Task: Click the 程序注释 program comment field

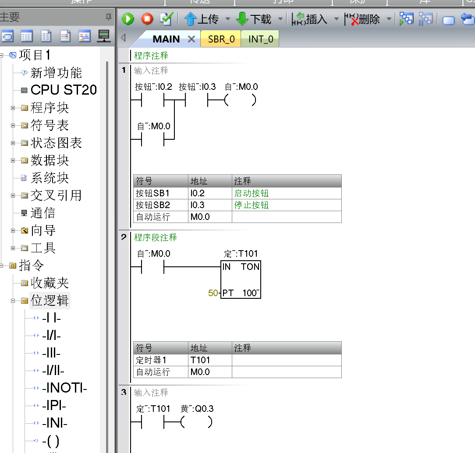Action: [151, 56]
